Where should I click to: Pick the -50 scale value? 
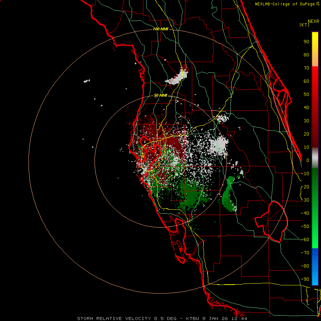(305, 226)
